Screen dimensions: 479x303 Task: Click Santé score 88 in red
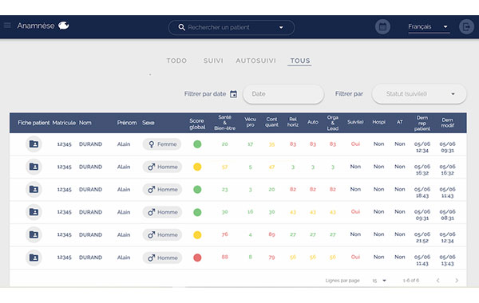(x=225, y=257)
